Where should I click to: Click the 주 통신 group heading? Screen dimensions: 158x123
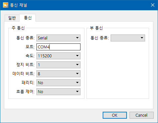pyautogui.click(x=18, y=28)
